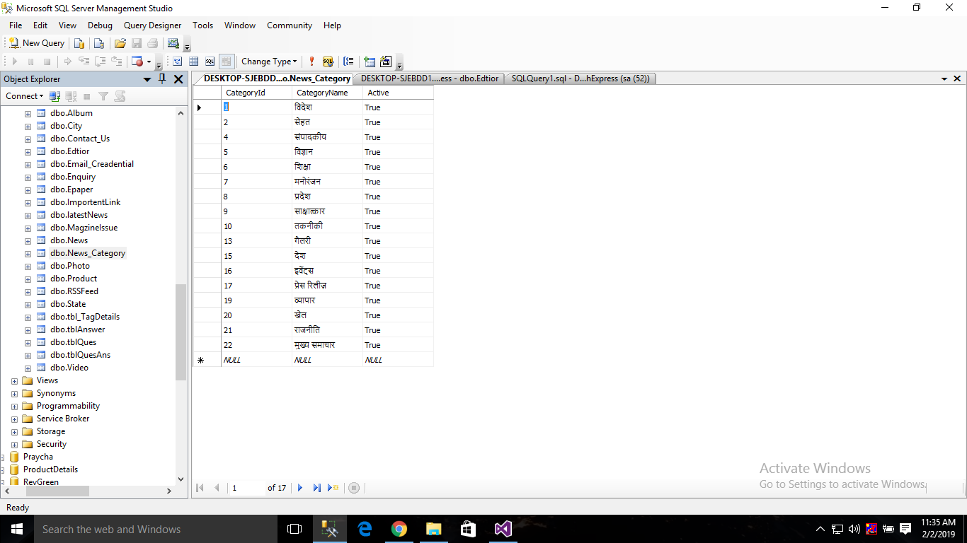Click the CategoryId cell with value 22
967x543 pixels.
[x=256, y=345]
